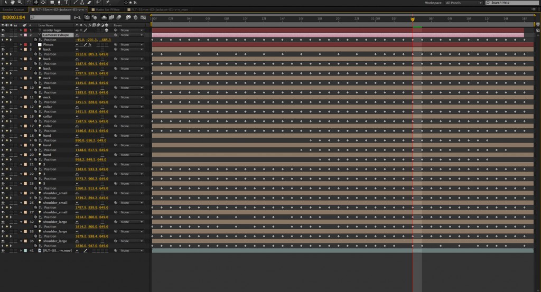Hide the scotty lago layer eye
Image resolution: width=541 pixels, height=292 pixels.
click(3, 30)
